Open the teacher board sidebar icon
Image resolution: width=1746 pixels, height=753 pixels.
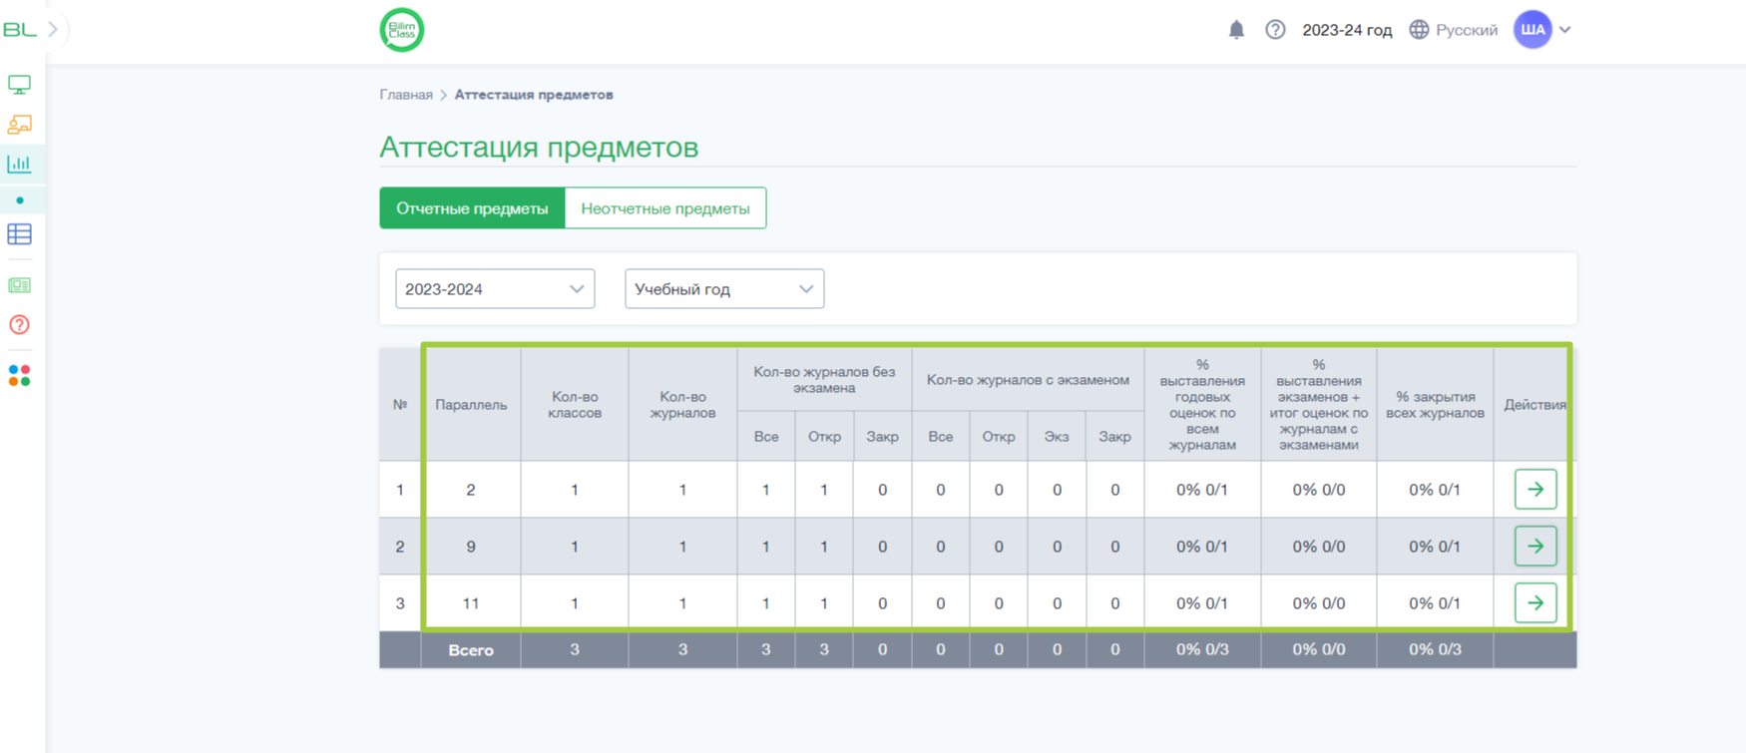pyautogui.click(x=19, y=125)
